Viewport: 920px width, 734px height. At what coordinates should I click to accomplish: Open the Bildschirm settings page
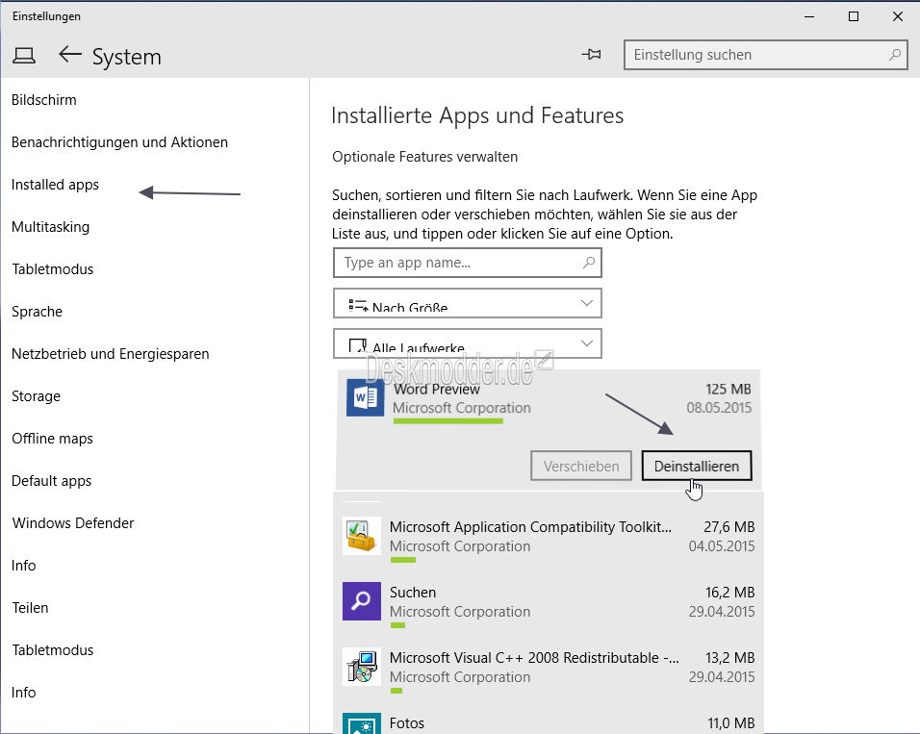44,100
